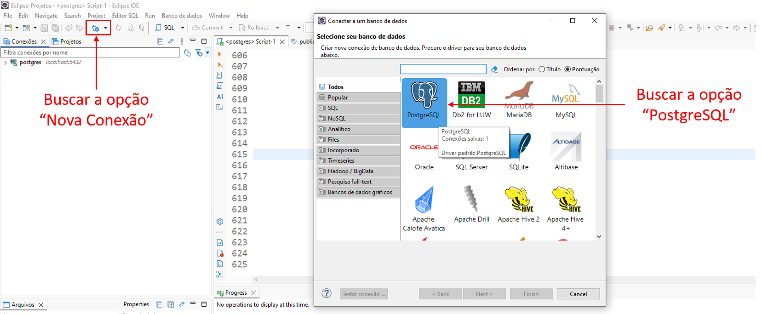The height and width of the screenshot is (314, 762).
Task: Click the settings gear icon in editor gutter
Action: pyautogui.click(x=220, y=221)
